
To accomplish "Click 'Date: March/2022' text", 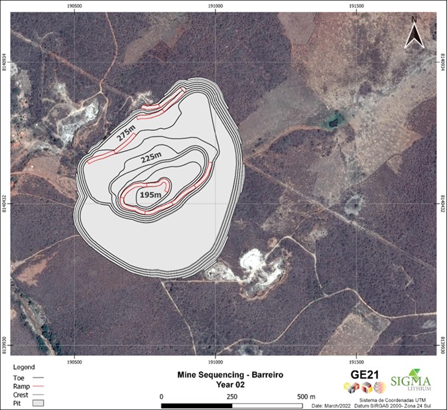I will click(x=332, y=406).
